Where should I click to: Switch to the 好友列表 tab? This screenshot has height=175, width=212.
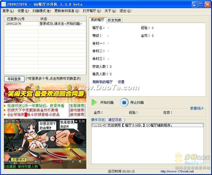click(x=114, y=20)
